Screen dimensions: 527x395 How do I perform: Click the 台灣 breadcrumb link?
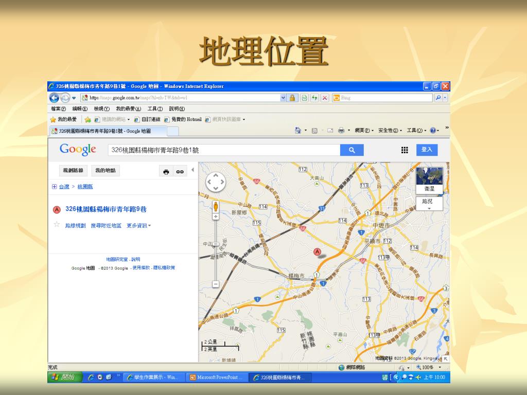[x=64, y=187]
